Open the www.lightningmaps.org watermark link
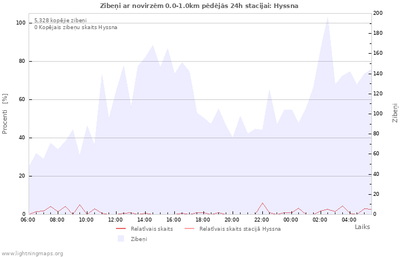The height and width of the screenshot is (257, 400). 33,254
